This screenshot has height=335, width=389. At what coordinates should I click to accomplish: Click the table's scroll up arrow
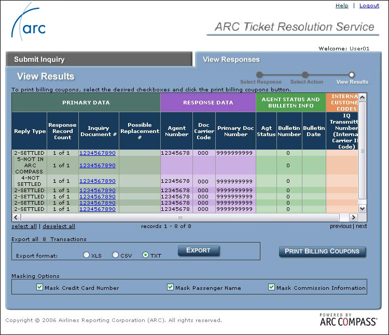point(362,97)
